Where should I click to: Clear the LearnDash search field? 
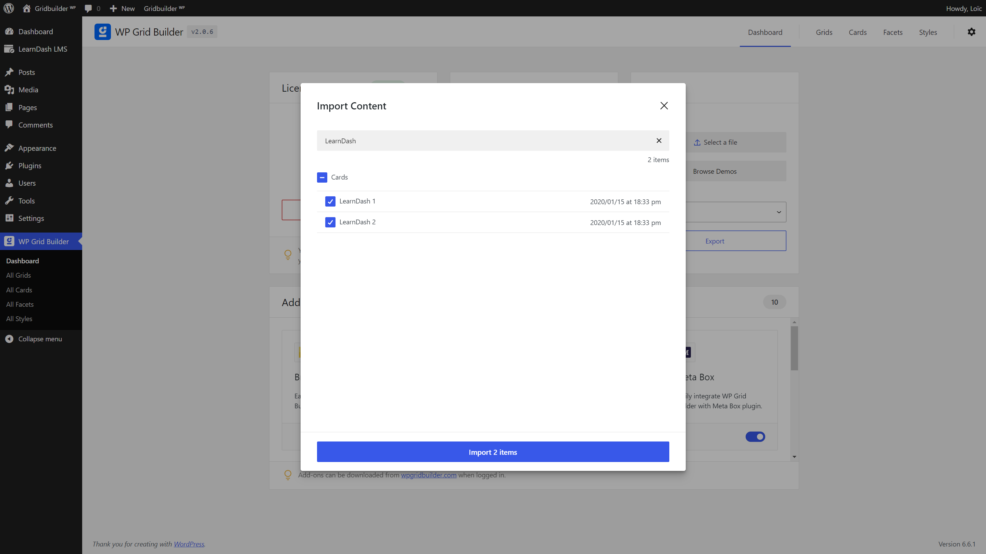click(x=659, y=140)
